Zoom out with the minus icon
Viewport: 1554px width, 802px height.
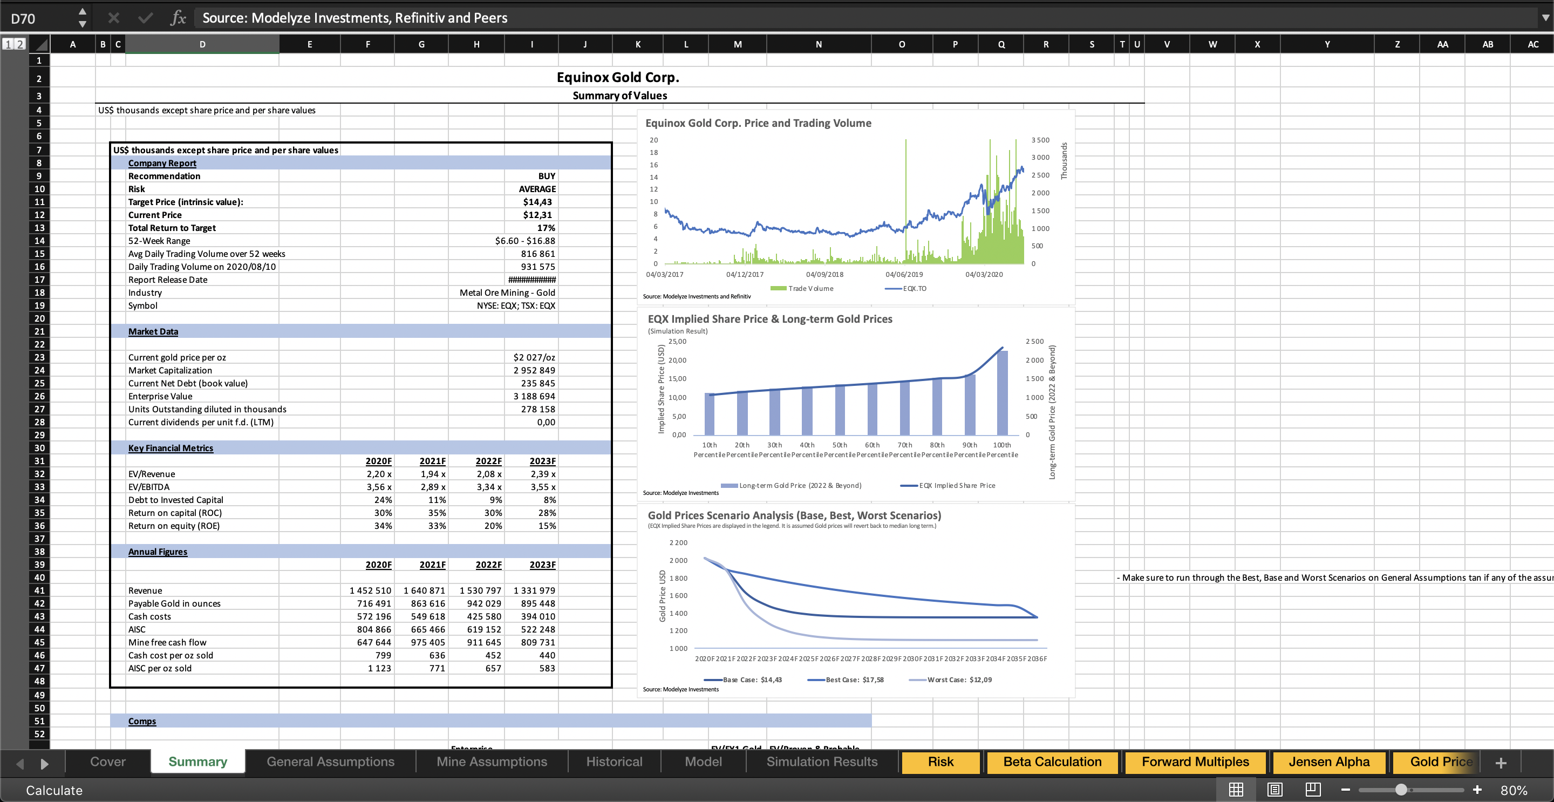1346,790
